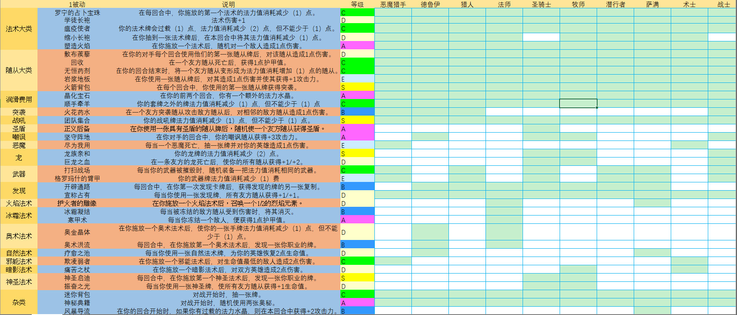The image size is (737, 315).
Task: Select the 等级 column header
Action: coord(357,4)
